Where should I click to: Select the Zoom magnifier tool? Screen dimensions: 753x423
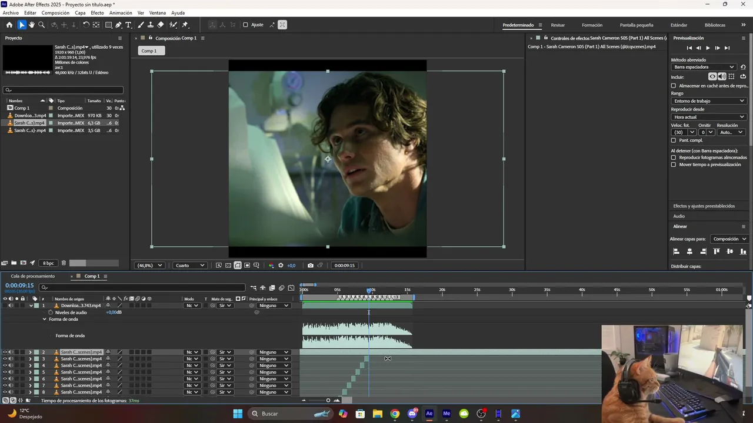pos(41,25)
